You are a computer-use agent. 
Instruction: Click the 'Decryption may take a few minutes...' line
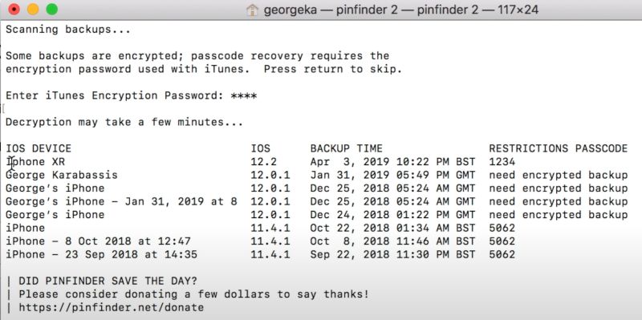[124, 122]
